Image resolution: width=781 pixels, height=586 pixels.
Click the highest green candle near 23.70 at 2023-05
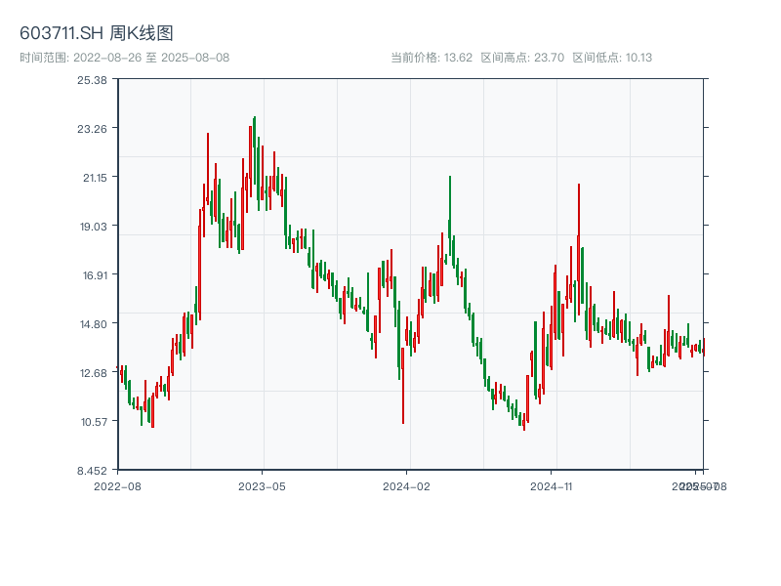click(255, 149)
